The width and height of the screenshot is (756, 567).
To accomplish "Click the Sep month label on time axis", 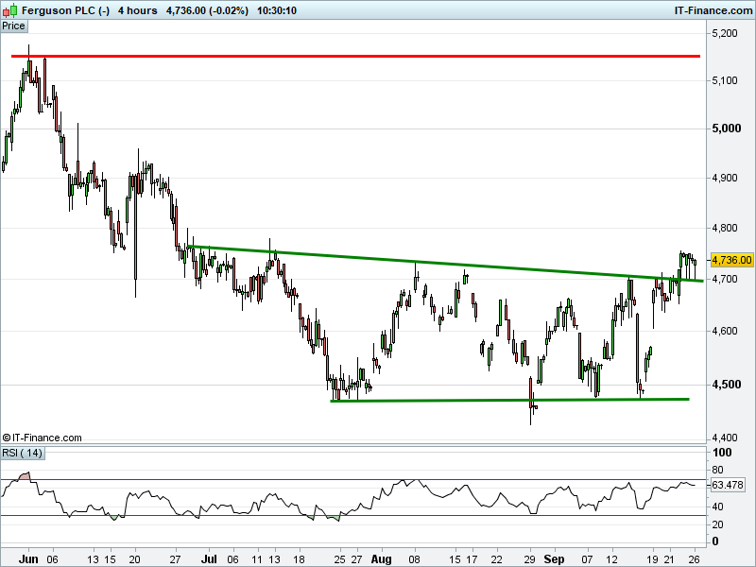I will [x=554, y=559].
